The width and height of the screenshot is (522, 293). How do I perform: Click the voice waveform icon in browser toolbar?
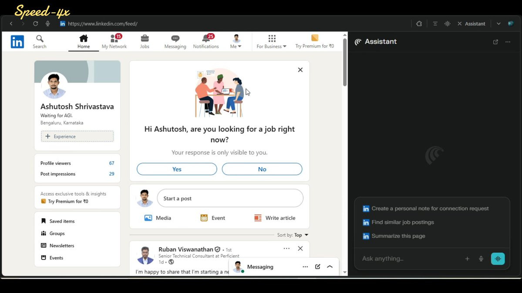pyautogui.click(x=448, y=23)
